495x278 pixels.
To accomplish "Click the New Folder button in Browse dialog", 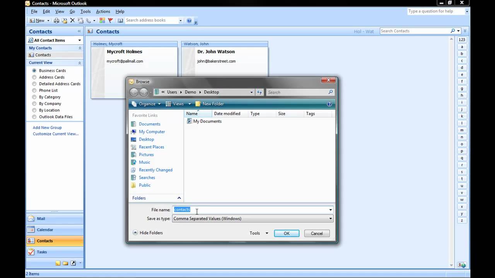I will click(x=210, y=104).
